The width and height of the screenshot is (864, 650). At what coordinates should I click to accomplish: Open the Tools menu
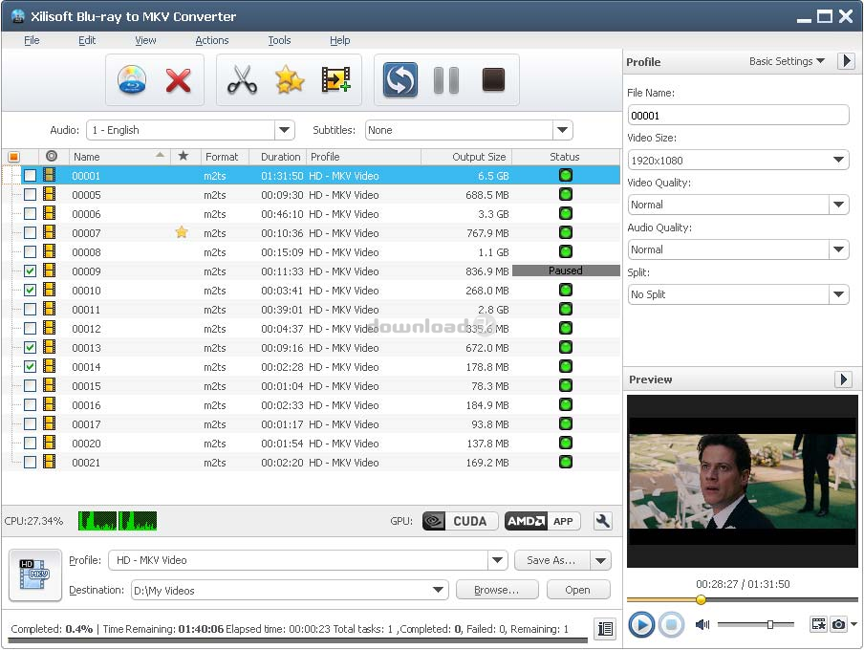tap(279, 40)
